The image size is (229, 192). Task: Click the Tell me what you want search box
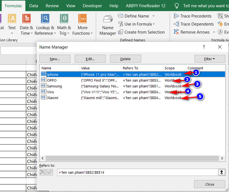click(x=202, y=6)
